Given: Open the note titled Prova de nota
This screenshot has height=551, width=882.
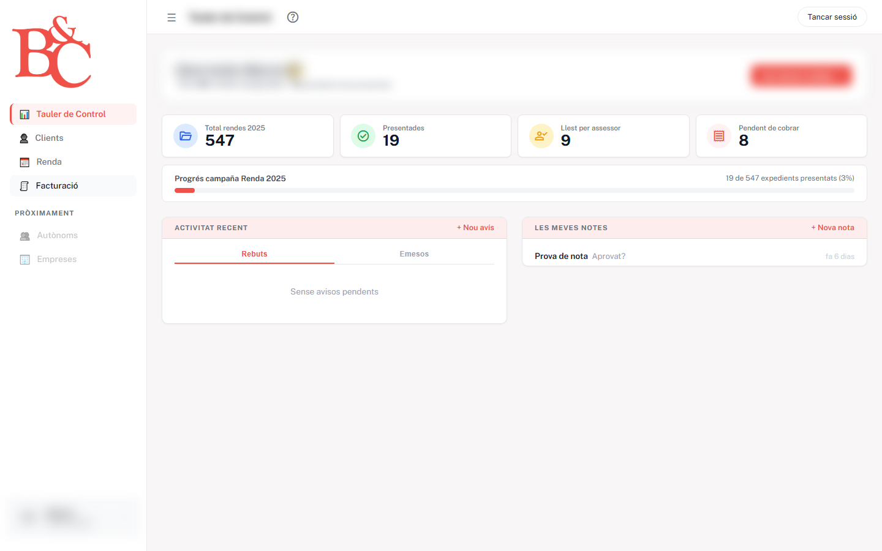Looking at the screenshot, I should tap(561, 256).
